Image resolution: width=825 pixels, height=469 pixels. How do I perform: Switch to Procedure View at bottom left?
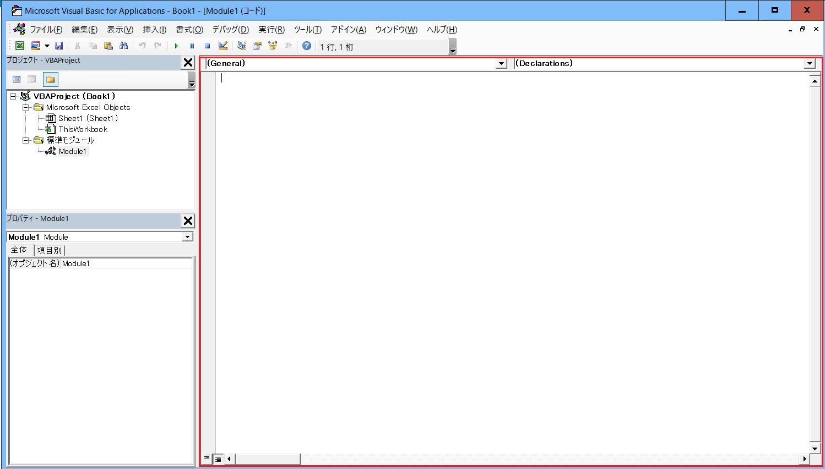[x=207, y=458]
